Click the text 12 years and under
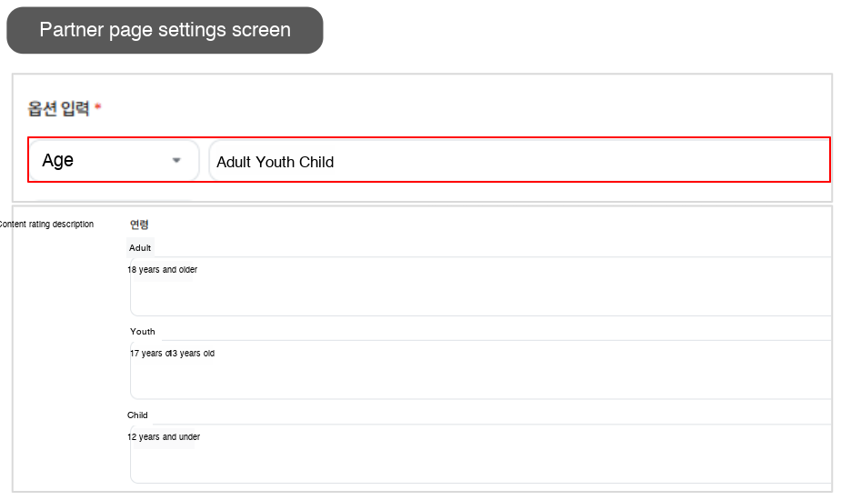 (x=164, y=437)
